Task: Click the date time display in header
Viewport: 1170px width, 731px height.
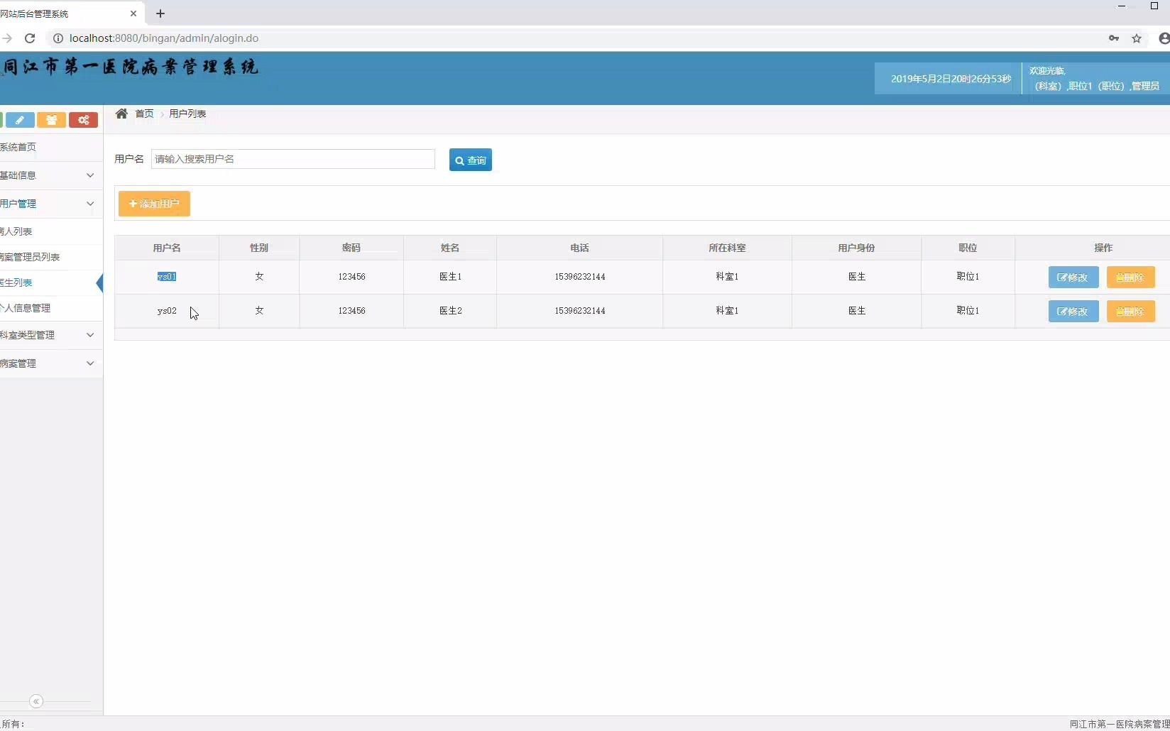Action: pos(951,79)
